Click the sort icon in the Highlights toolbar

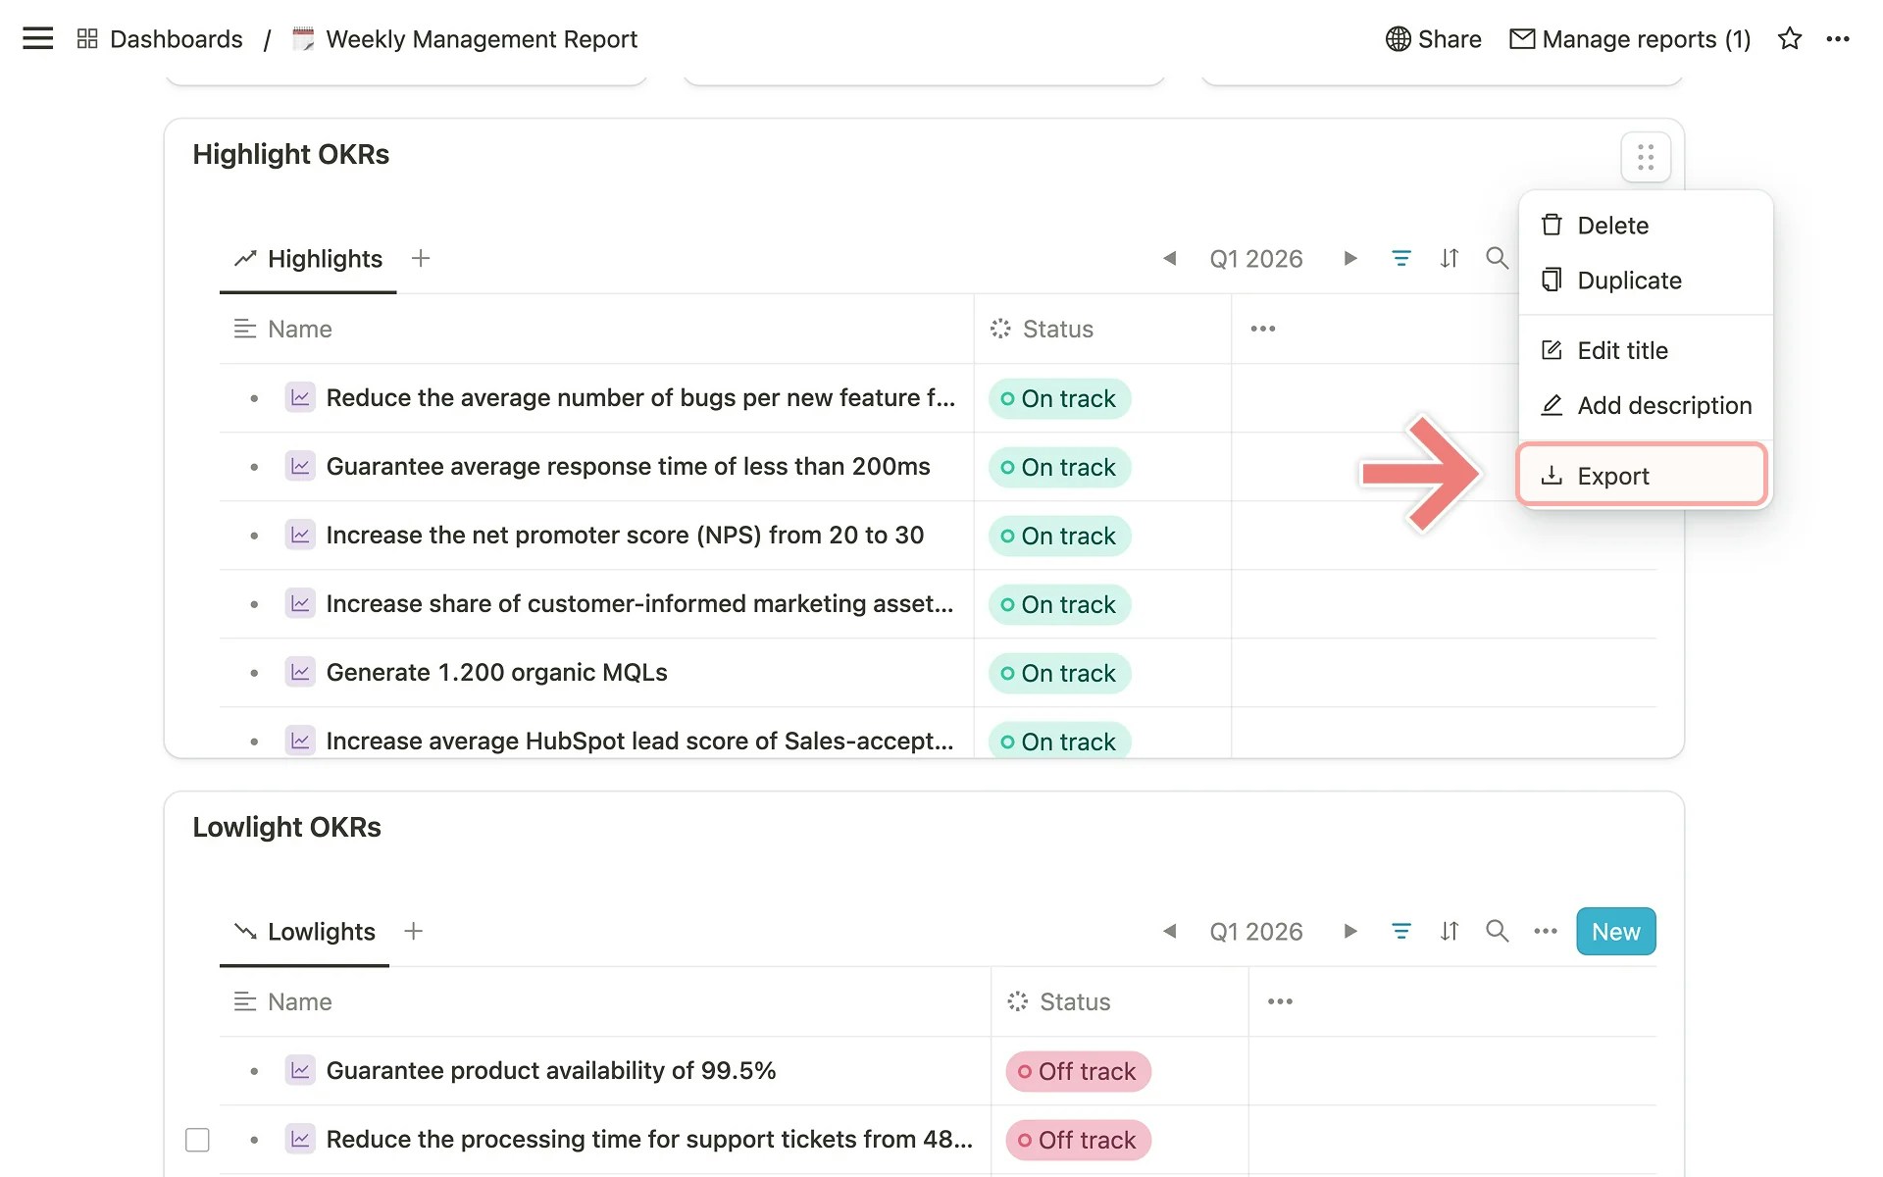[1450, 258]
